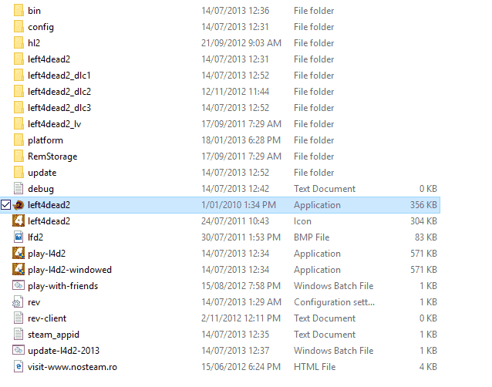Select the rev-client text document icon

tap(19, 318)
